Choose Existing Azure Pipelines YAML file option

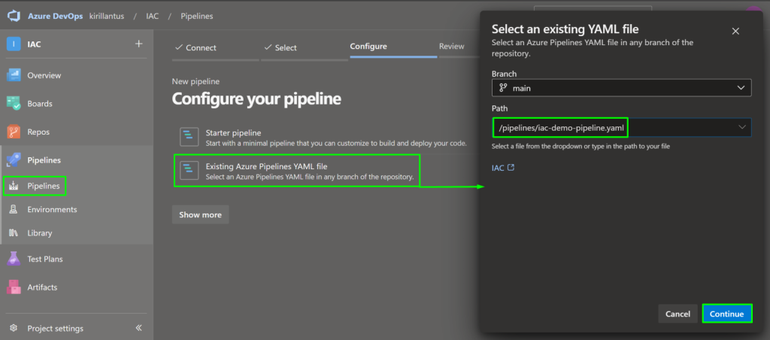point(296,171)
